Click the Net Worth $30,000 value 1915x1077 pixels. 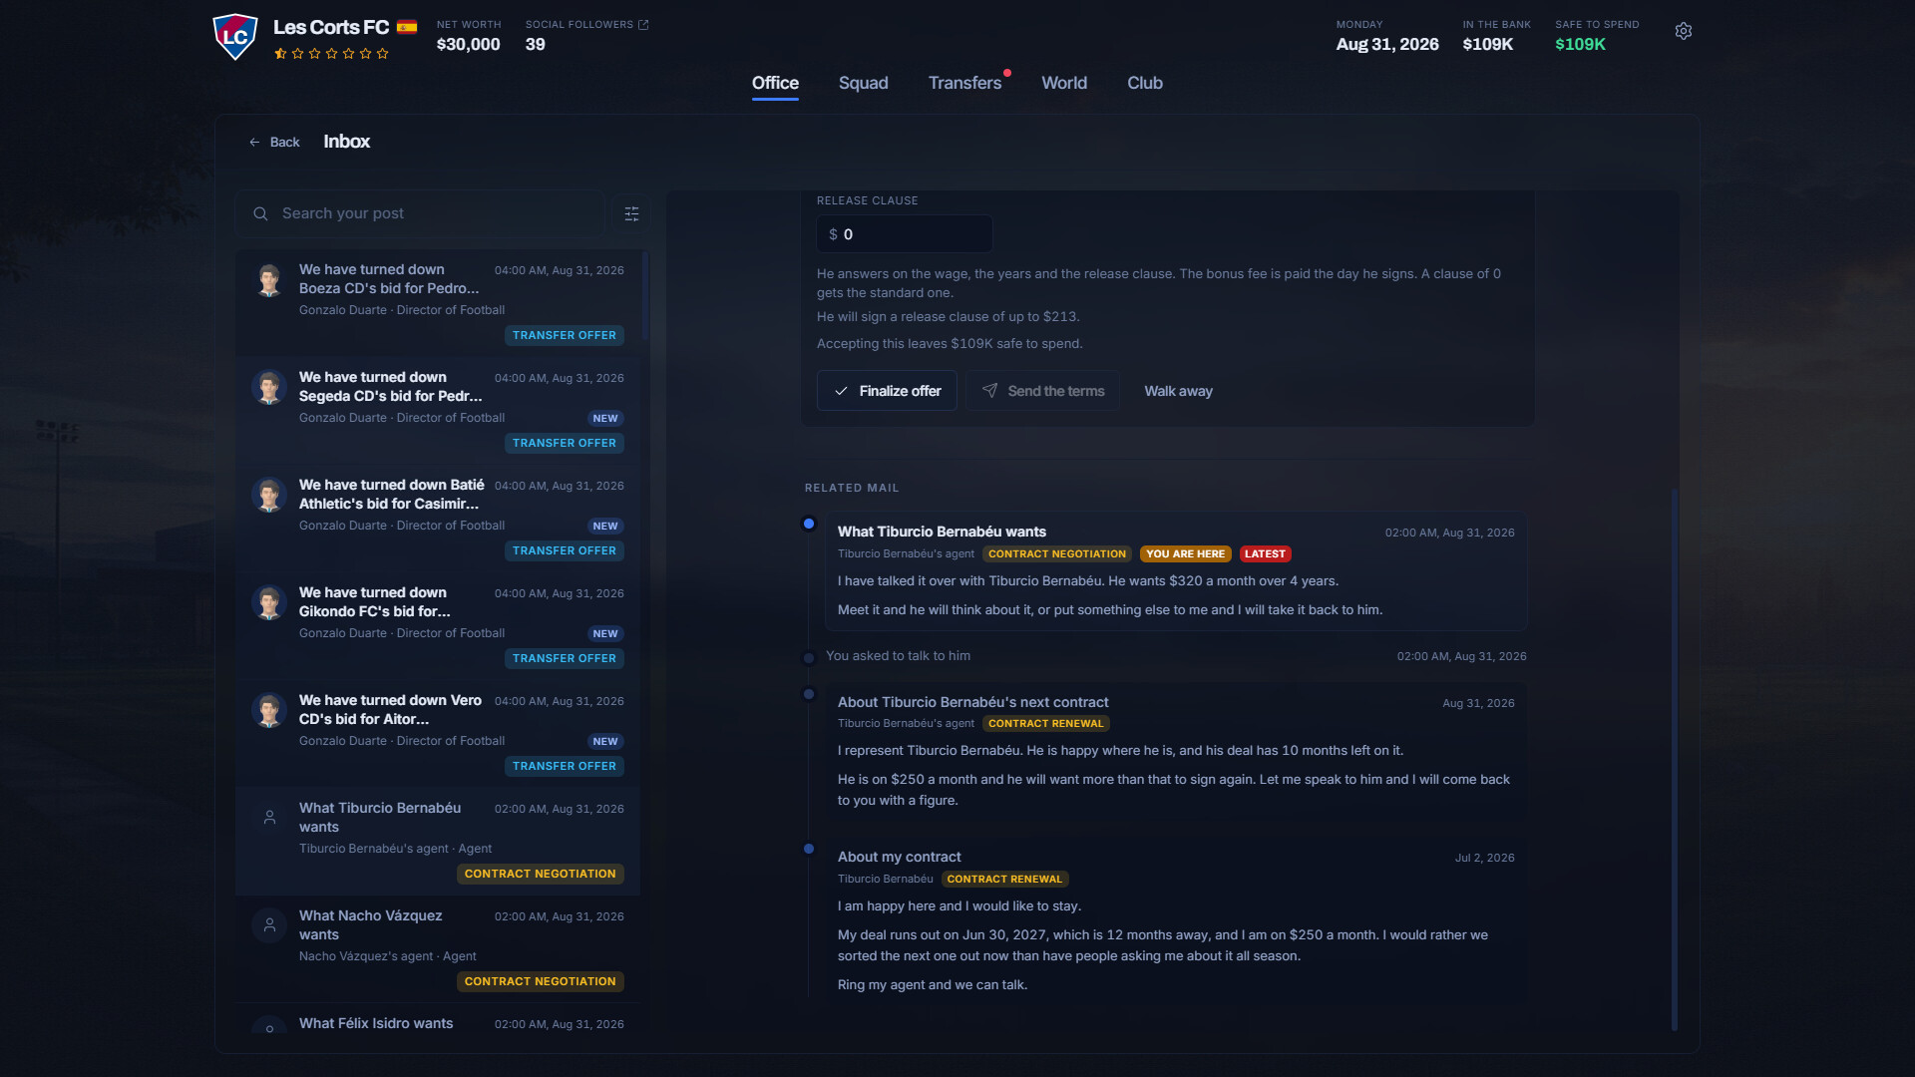click(468, 45)
